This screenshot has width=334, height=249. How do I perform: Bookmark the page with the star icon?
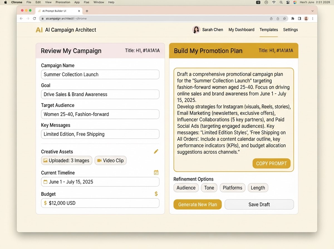[x=284, y=19]
